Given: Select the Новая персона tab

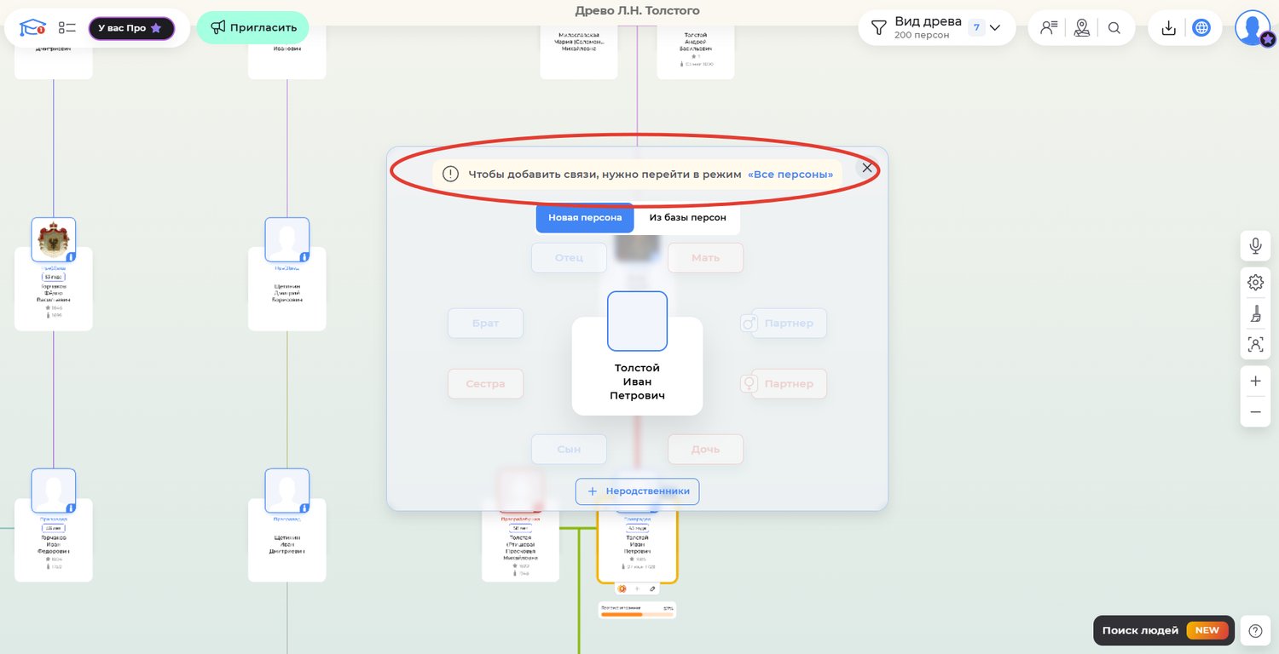Looking at the screenshot, I should pos(585,217).
